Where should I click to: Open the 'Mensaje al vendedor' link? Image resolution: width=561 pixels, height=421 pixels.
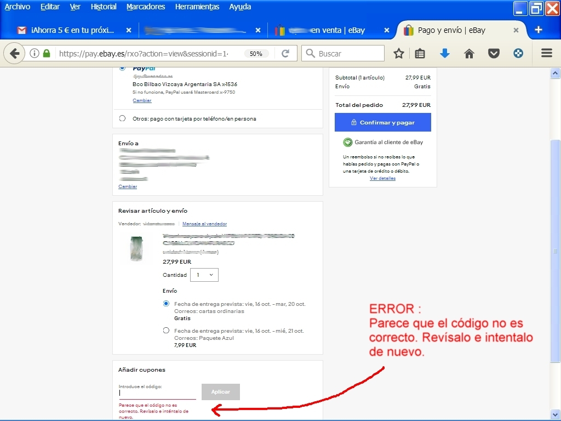205,224
